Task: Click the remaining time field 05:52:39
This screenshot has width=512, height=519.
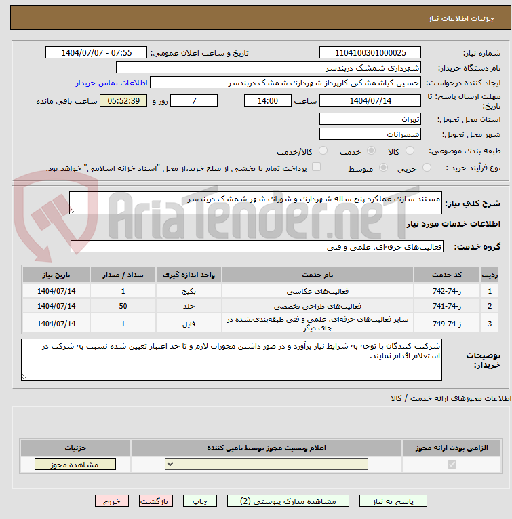Action: point(123,100)
